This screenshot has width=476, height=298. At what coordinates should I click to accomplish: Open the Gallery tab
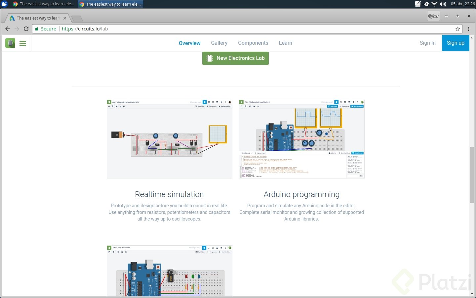tap(219, 43)
